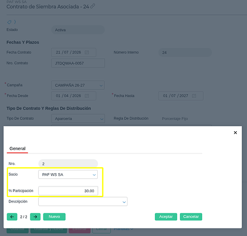The width and height of the screenshot is (247, 236).
Task: Go to next record with right arrow
Action: pyautogui.click(x=35, y=217)
